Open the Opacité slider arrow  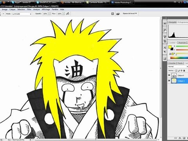(x=49, y=14)
